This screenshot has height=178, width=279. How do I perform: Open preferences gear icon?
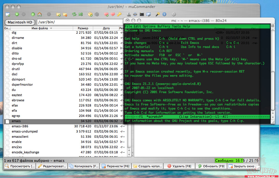click(x=174, y=14)
